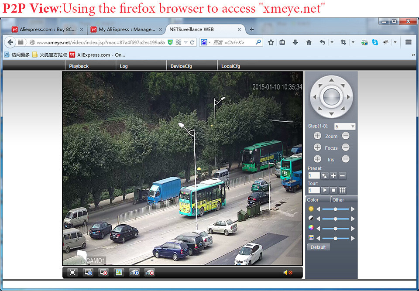
Task: Click the Iris plus button
Action: 317,159
